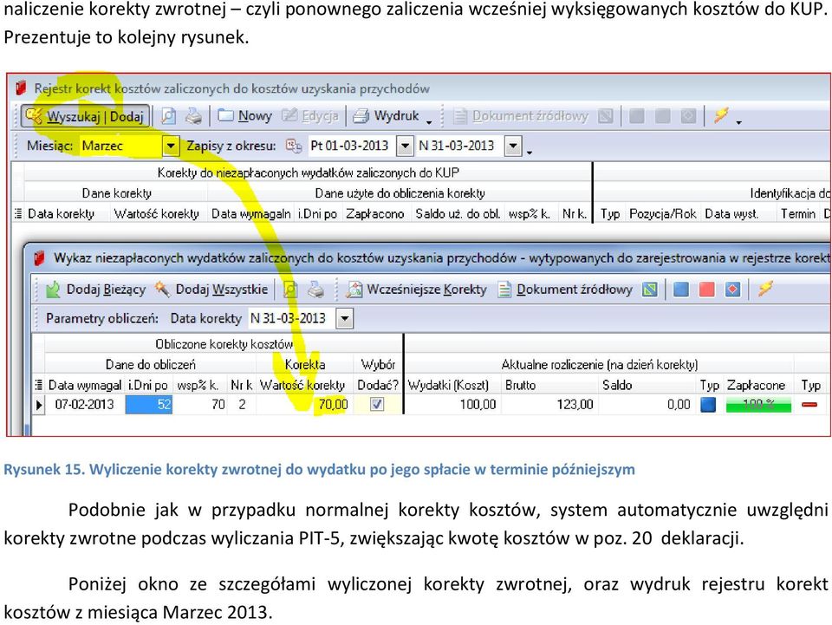Select cell with date 07-02-2013
Screen dimensions: 832x625
point(84,404)
